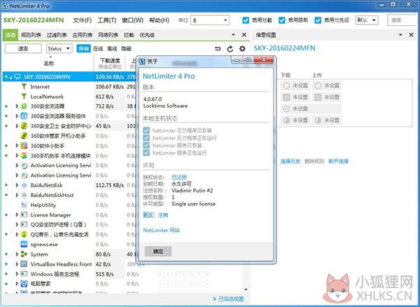Click the System row icon
Viewport: 420px width, 307px height.
[24, 255]
